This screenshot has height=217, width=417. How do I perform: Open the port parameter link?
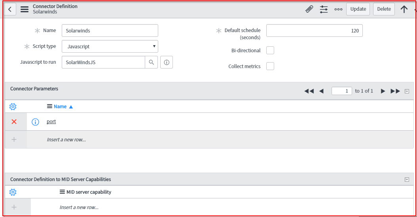51,122
